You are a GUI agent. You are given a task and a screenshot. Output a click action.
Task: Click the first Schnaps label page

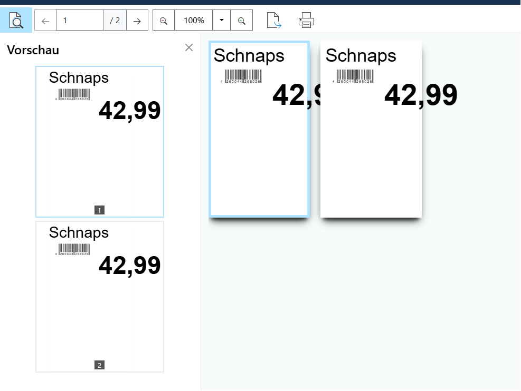(259, 129)
